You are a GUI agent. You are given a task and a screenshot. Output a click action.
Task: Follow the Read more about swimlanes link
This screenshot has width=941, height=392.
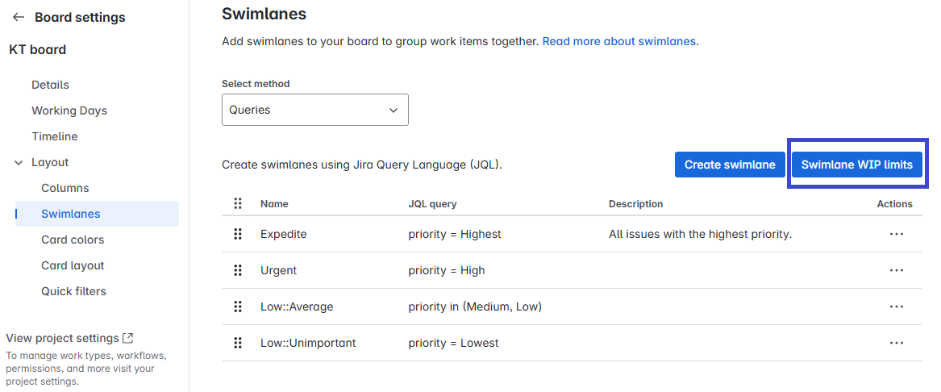(618, 40)
